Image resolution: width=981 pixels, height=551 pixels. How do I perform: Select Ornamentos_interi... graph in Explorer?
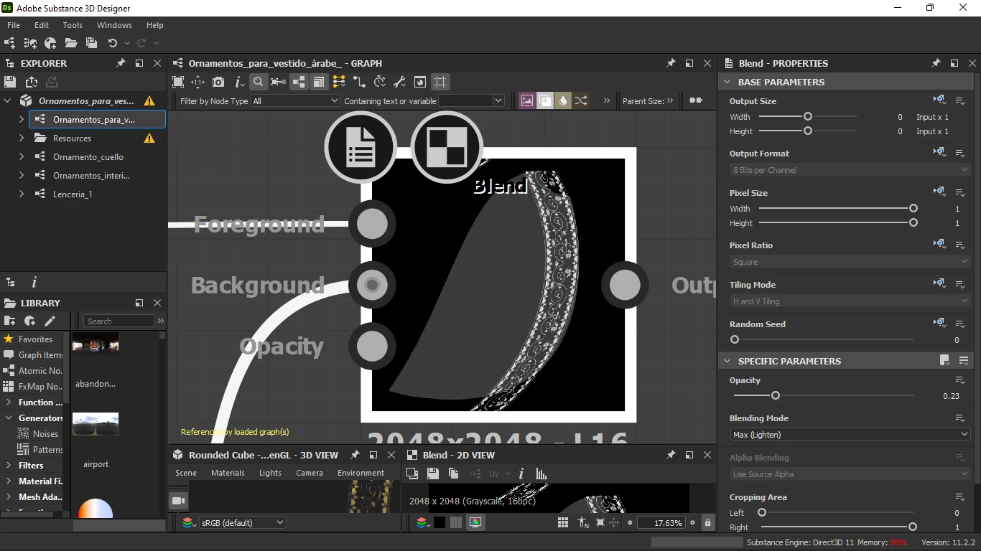pyautogui.click(x=91, y=175)
